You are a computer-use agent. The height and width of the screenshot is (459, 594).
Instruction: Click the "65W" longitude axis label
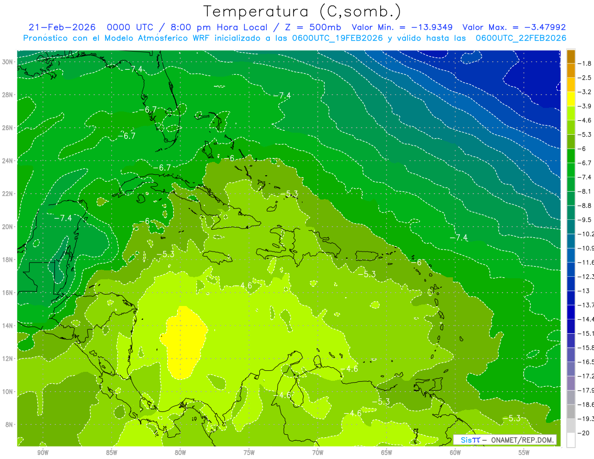pos(387,453)
